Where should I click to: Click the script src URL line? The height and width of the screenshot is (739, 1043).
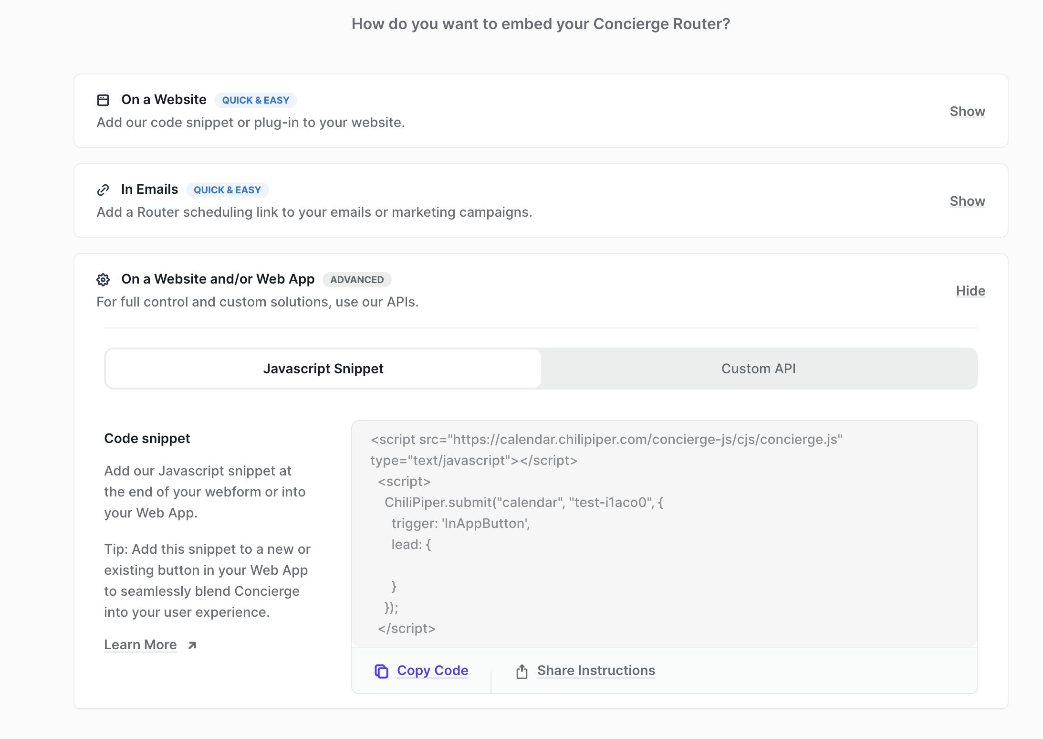(606, 439)
